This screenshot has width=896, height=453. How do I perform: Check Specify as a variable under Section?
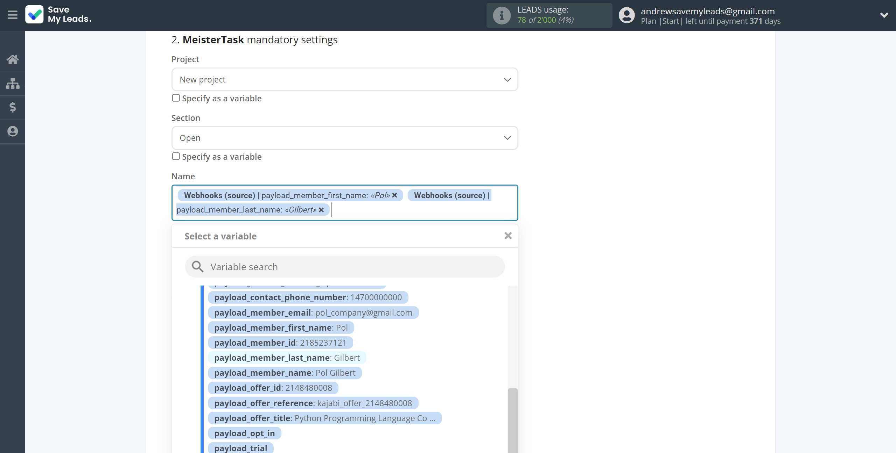176,156
